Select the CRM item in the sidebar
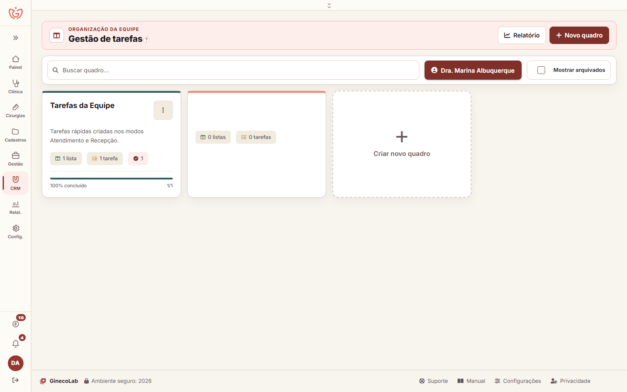The width and height of the screenshot is (627, 392). [x=15, y=183]
